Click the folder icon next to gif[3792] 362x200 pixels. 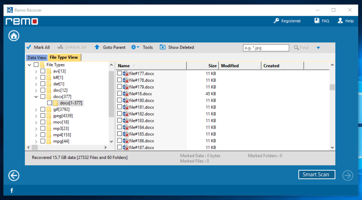coord(49,109)
